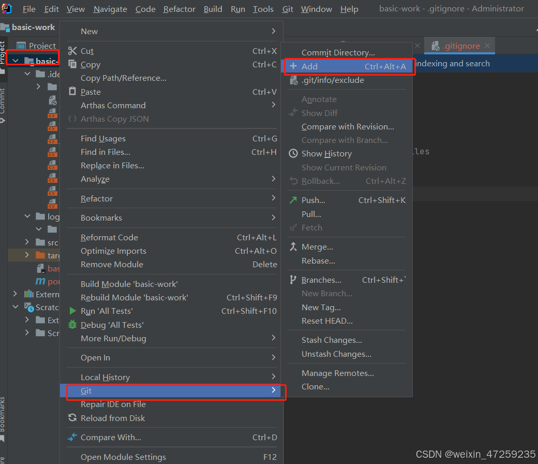This screenshot has height=464, width=538.
Task: Click the orange target folder icon
Action: (40, 255)
